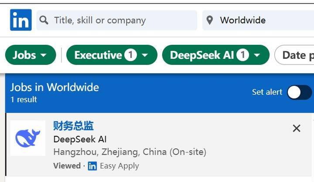This screenshot has height=182, width=314.
Task: Click the DeepSeek AI company name
Action: coord(80,139)
